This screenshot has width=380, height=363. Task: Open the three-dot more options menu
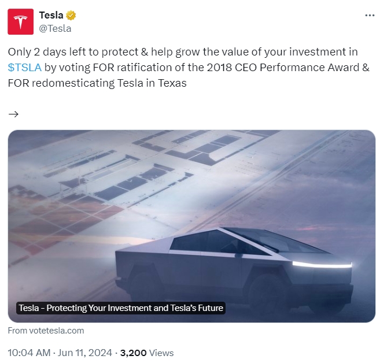point(370,16)
